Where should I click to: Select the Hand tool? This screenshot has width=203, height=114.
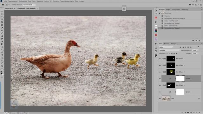(x=2, y=63)
